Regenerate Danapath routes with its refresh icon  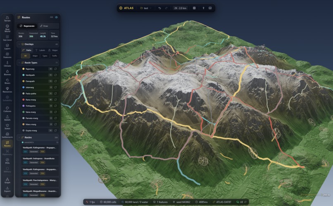coord(56,81)
